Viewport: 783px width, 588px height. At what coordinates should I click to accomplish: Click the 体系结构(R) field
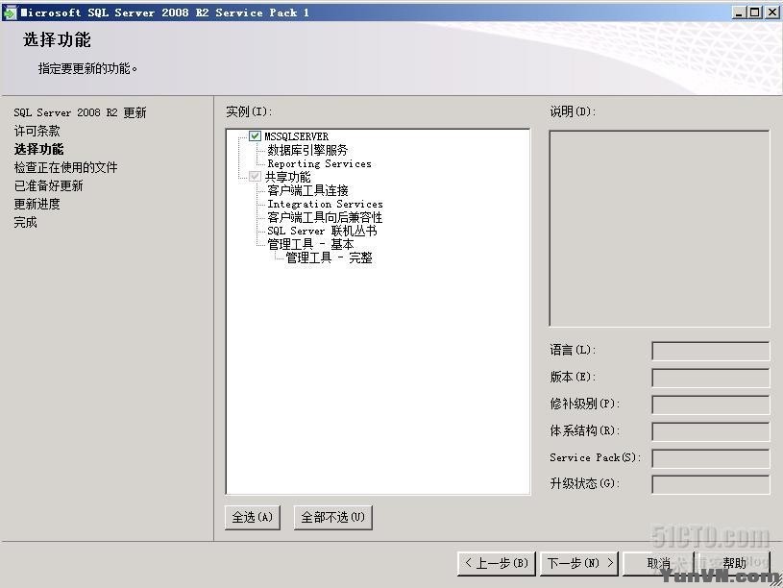coord(711,431)
